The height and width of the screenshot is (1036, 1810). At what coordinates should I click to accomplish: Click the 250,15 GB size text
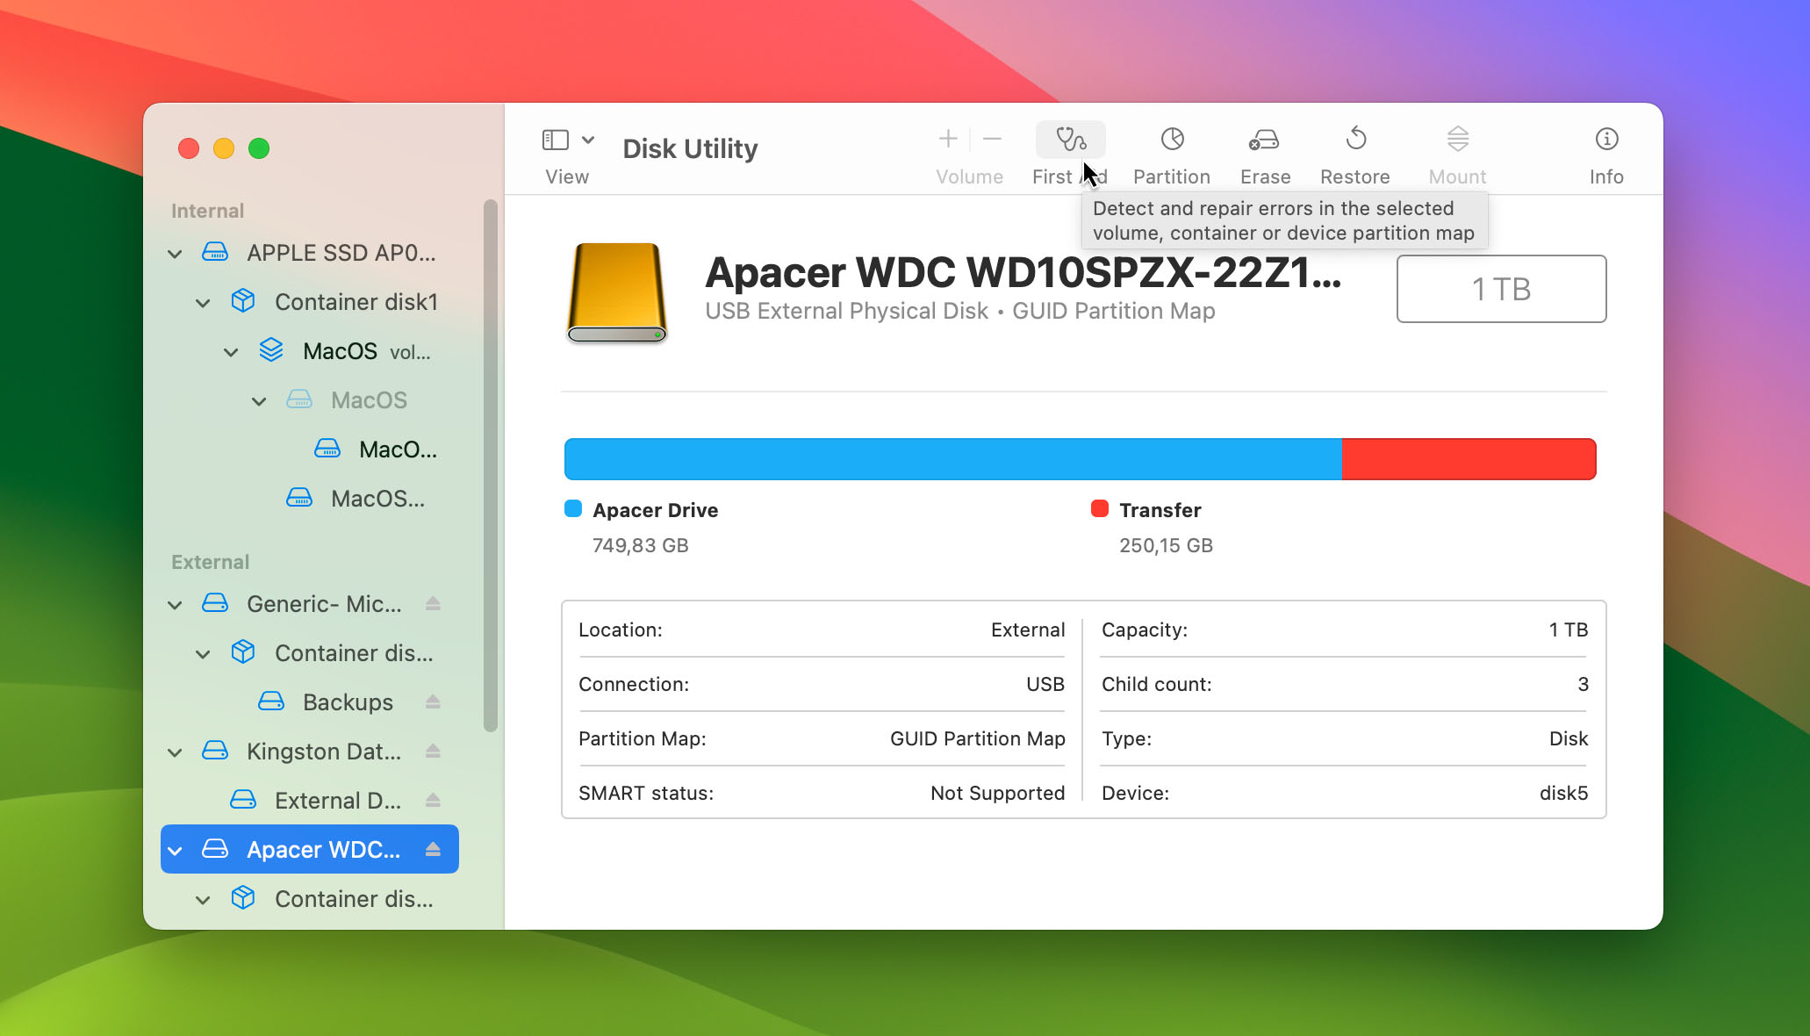click(x=1166, y=545)
